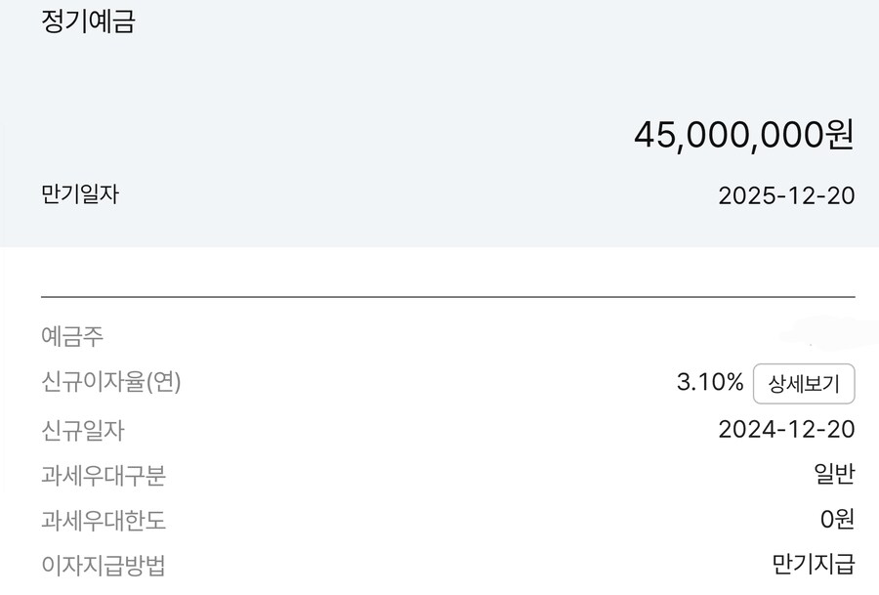The width and height of the screenshot is (879, 595).
Task: Expand details via the 상세보기 control
Action: [x=805, y=384]
